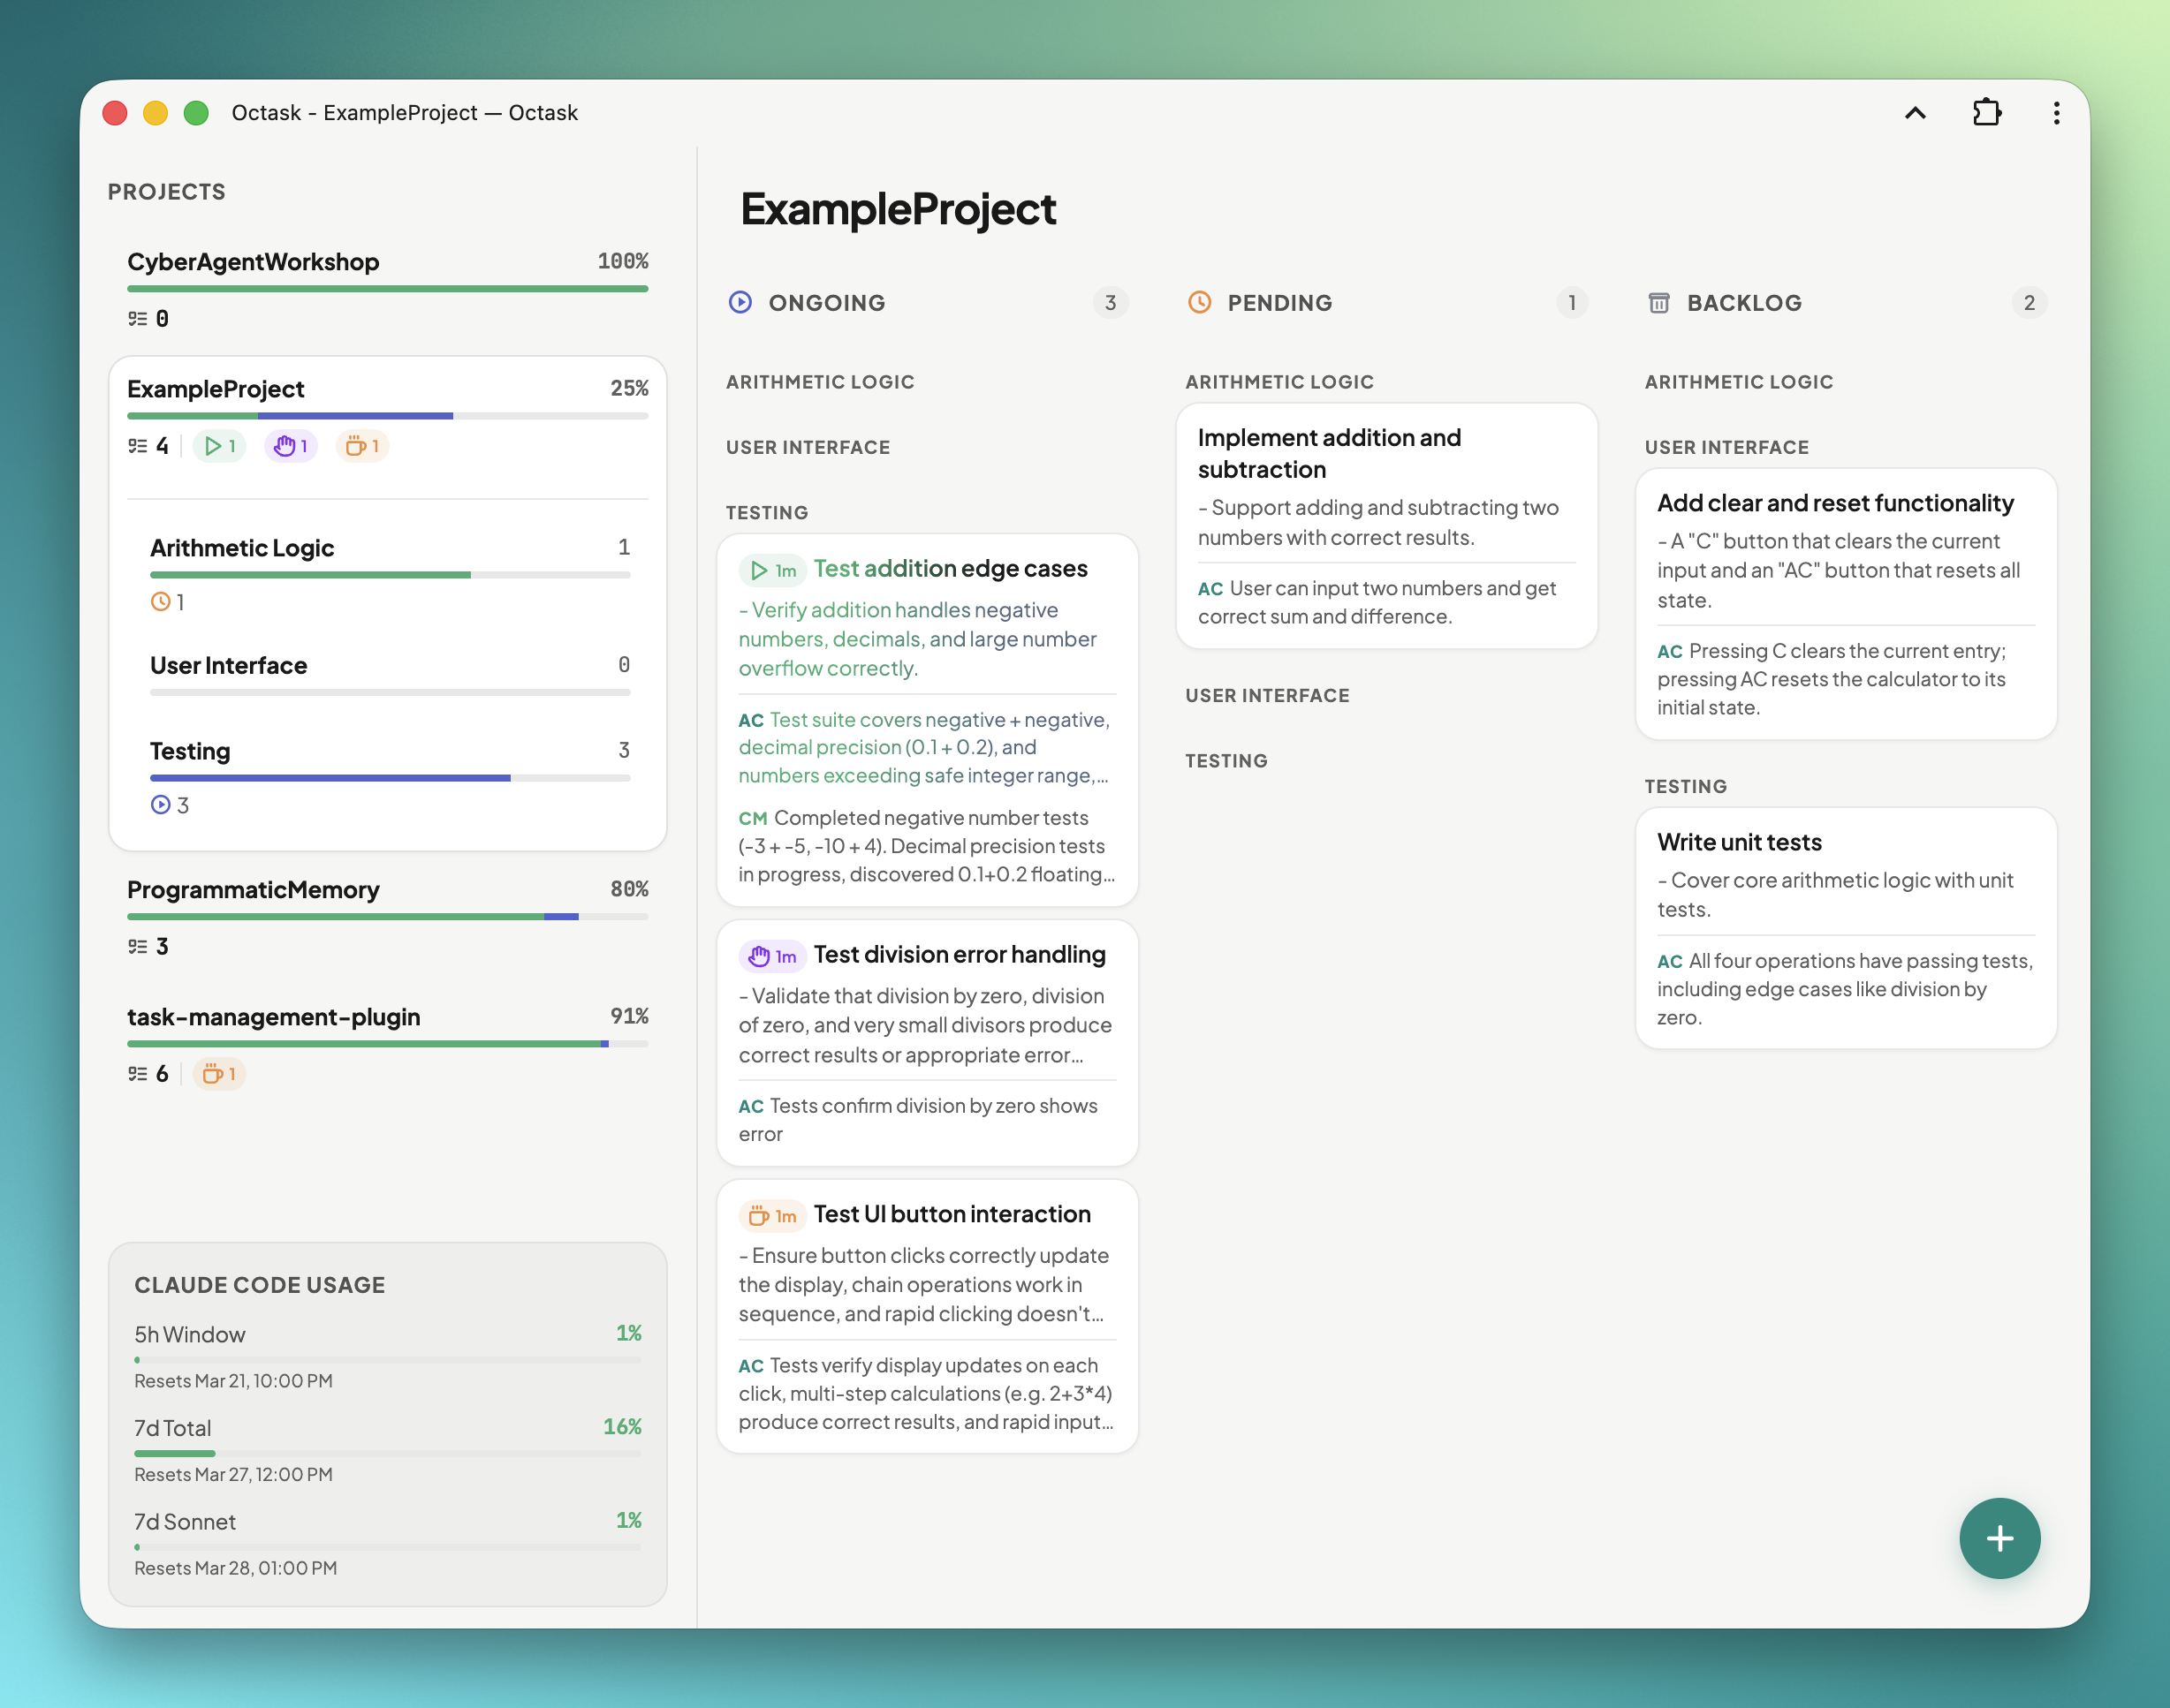Open the three-dot more options menu
This screenshot has width=2170, height=1708.
[x=2055, y=113]
